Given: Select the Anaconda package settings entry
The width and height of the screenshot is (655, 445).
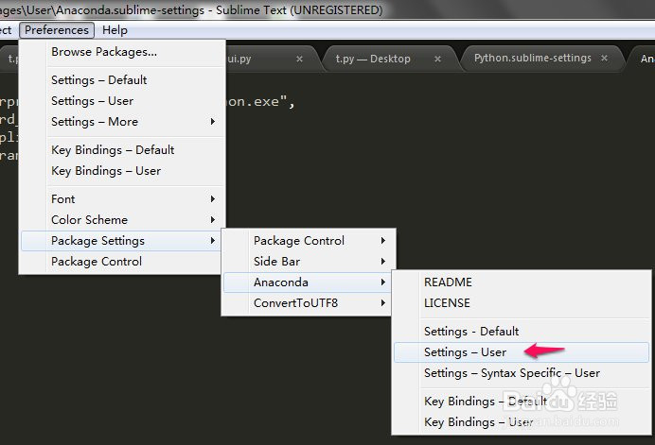Looking at the screenshot, I should [x=309, y=282].
